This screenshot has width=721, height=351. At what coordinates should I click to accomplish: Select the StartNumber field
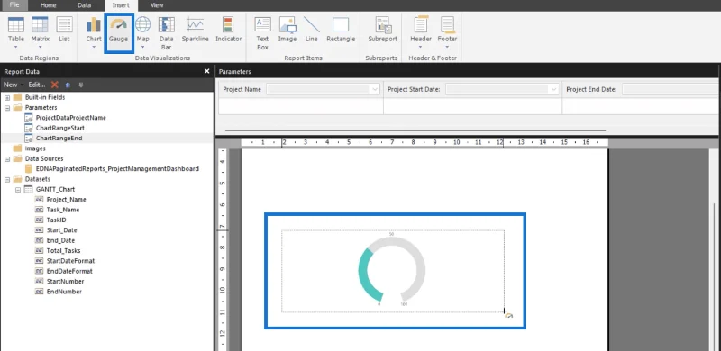[x=65, y=281]
